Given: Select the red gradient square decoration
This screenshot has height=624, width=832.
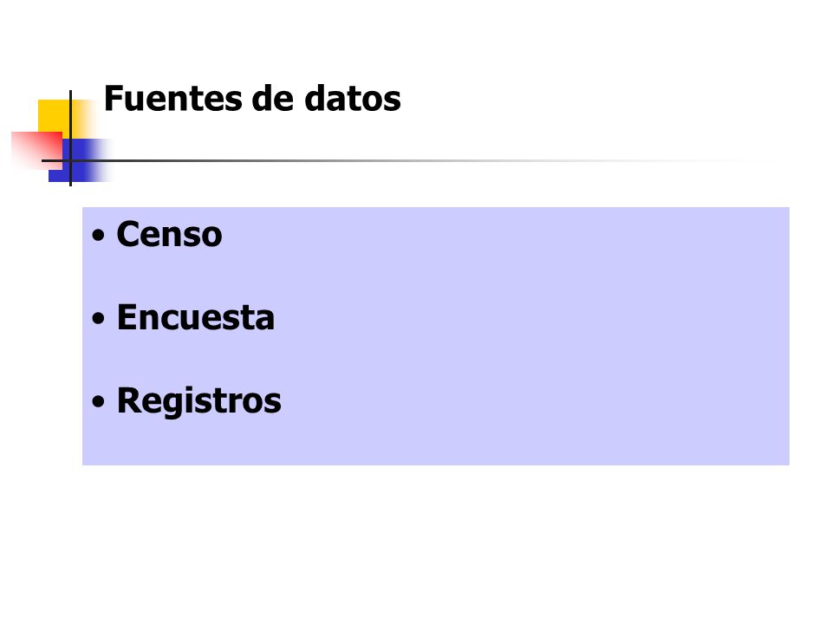Looking at the screenshot, I should (x=36, y=151).
